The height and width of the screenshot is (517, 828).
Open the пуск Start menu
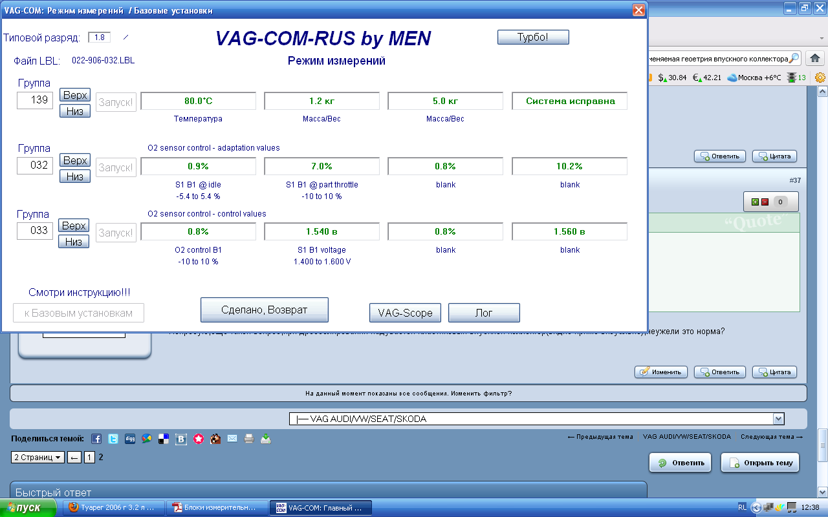pos(28,507)
